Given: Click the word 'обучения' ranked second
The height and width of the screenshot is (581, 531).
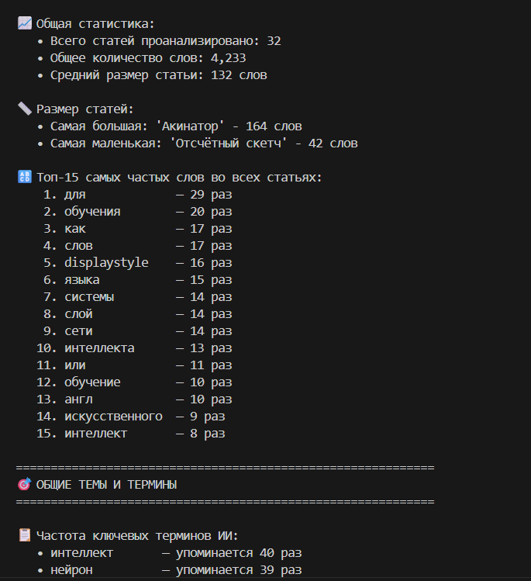Looking at the screenshot, I should [92, 212].
